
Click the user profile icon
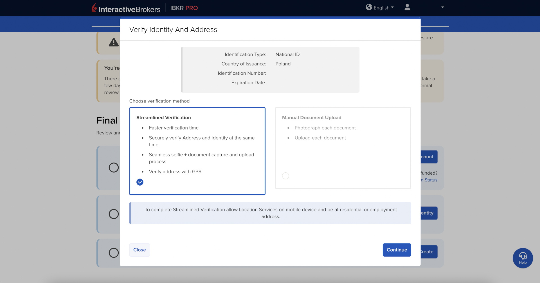click(x=407, y=7)
